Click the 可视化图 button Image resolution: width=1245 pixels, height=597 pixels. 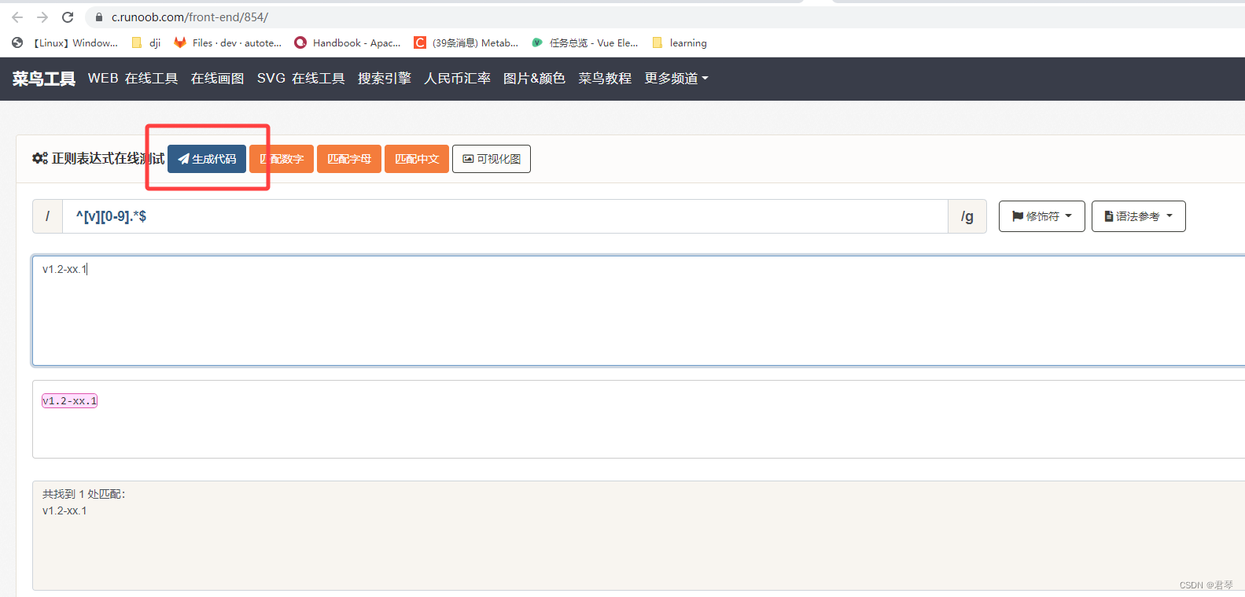[x=492, y=159]
